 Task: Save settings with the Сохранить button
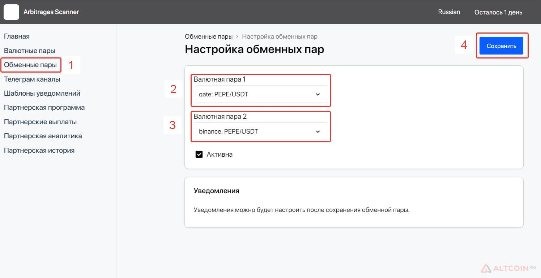pyautogui.click(x=501, y=46)
